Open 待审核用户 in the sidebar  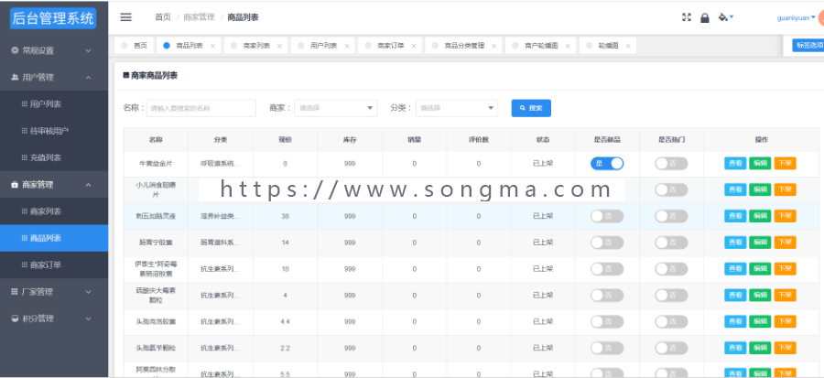(54, 131)
